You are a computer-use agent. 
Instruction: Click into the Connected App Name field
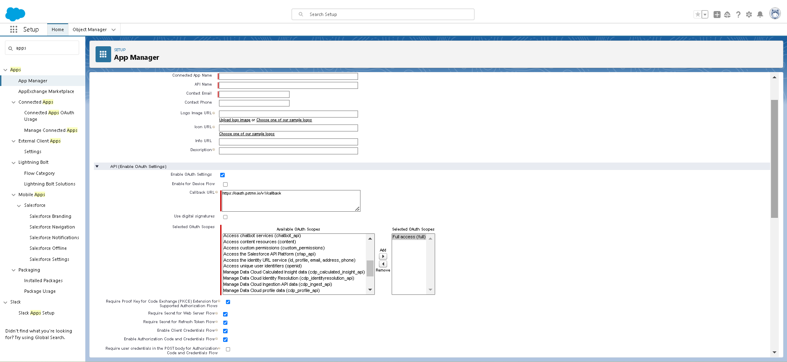click(x=288, y=77)
